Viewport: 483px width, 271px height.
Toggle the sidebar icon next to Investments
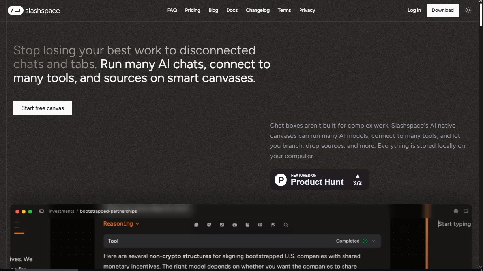[x=41, y=211]
